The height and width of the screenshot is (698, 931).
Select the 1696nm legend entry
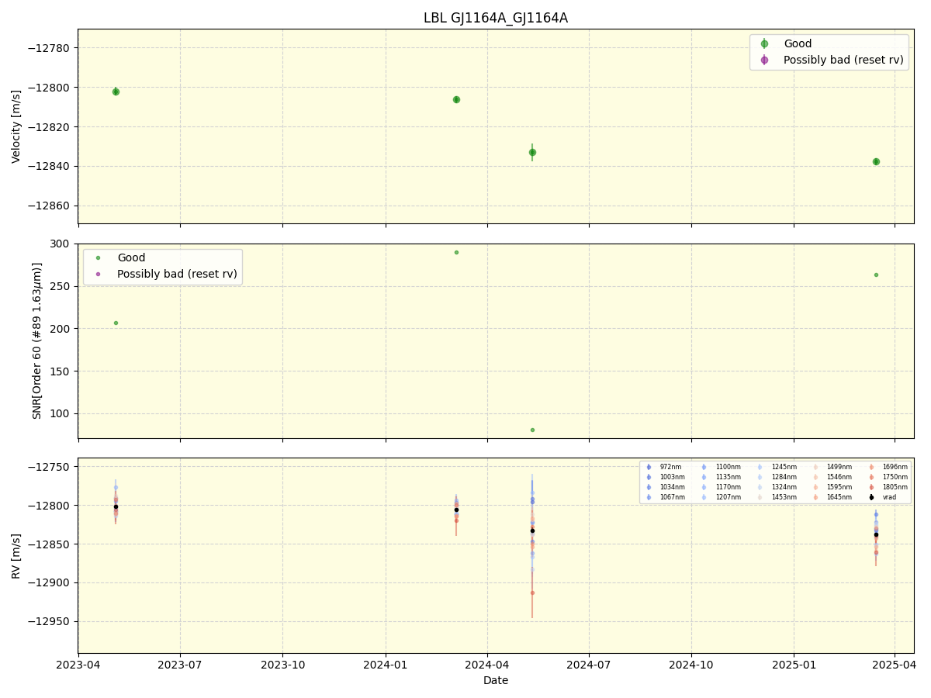(890, 467)
